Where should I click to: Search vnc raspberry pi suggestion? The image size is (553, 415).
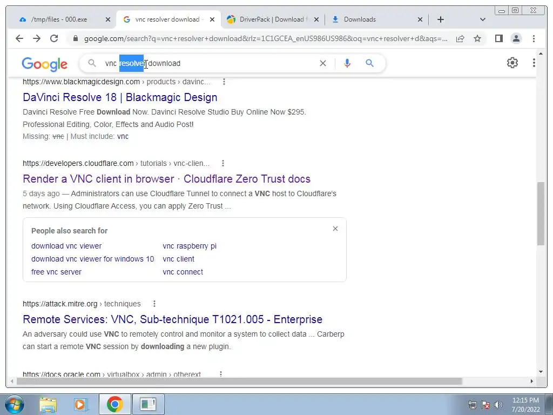click(x=190, y=246)
